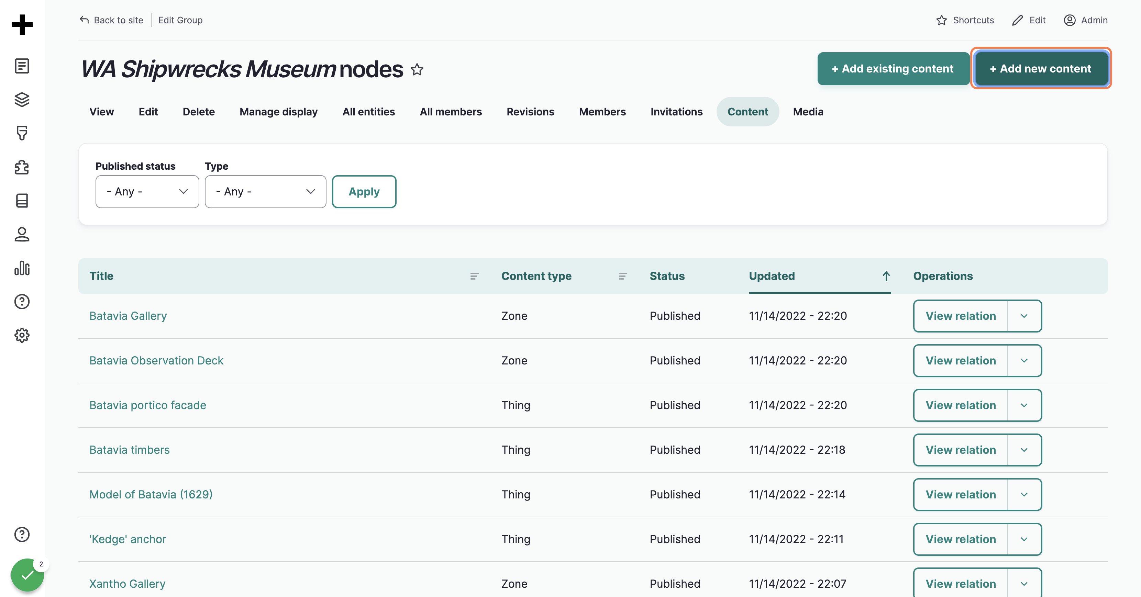Open Shortcuts star menu in top bar

[965, 20]
